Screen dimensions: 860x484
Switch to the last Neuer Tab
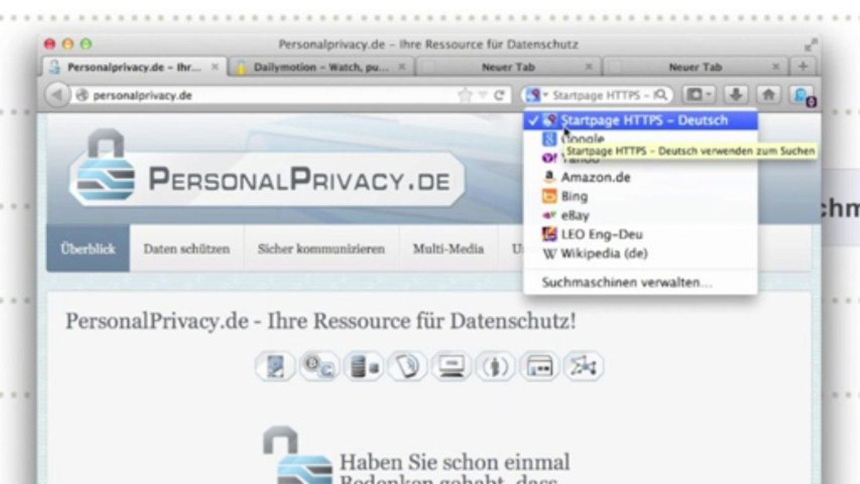[695, 67]
